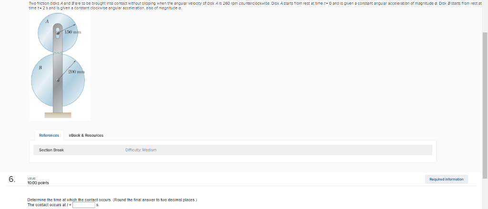
Task: Click the gray vertical arm between disks
Action: pyautogui.click(x=58, y=53)
